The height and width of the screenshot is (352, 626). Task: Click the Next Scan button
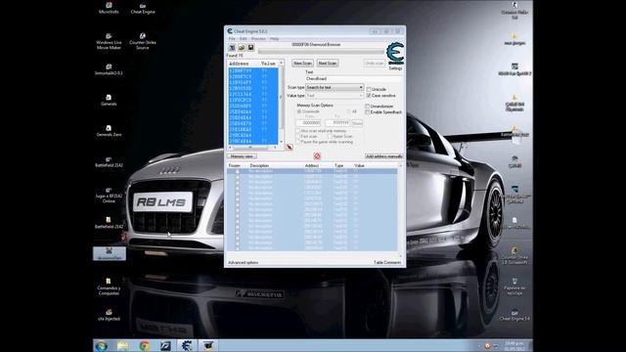pos(328,63)
